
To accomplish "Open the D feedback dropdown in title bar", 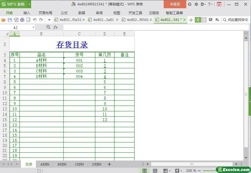I will [203, 4].
